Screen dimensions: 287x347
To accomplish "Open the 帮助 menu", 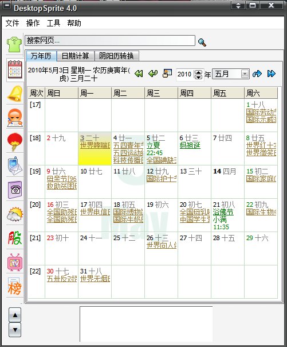I will (74, 23).
